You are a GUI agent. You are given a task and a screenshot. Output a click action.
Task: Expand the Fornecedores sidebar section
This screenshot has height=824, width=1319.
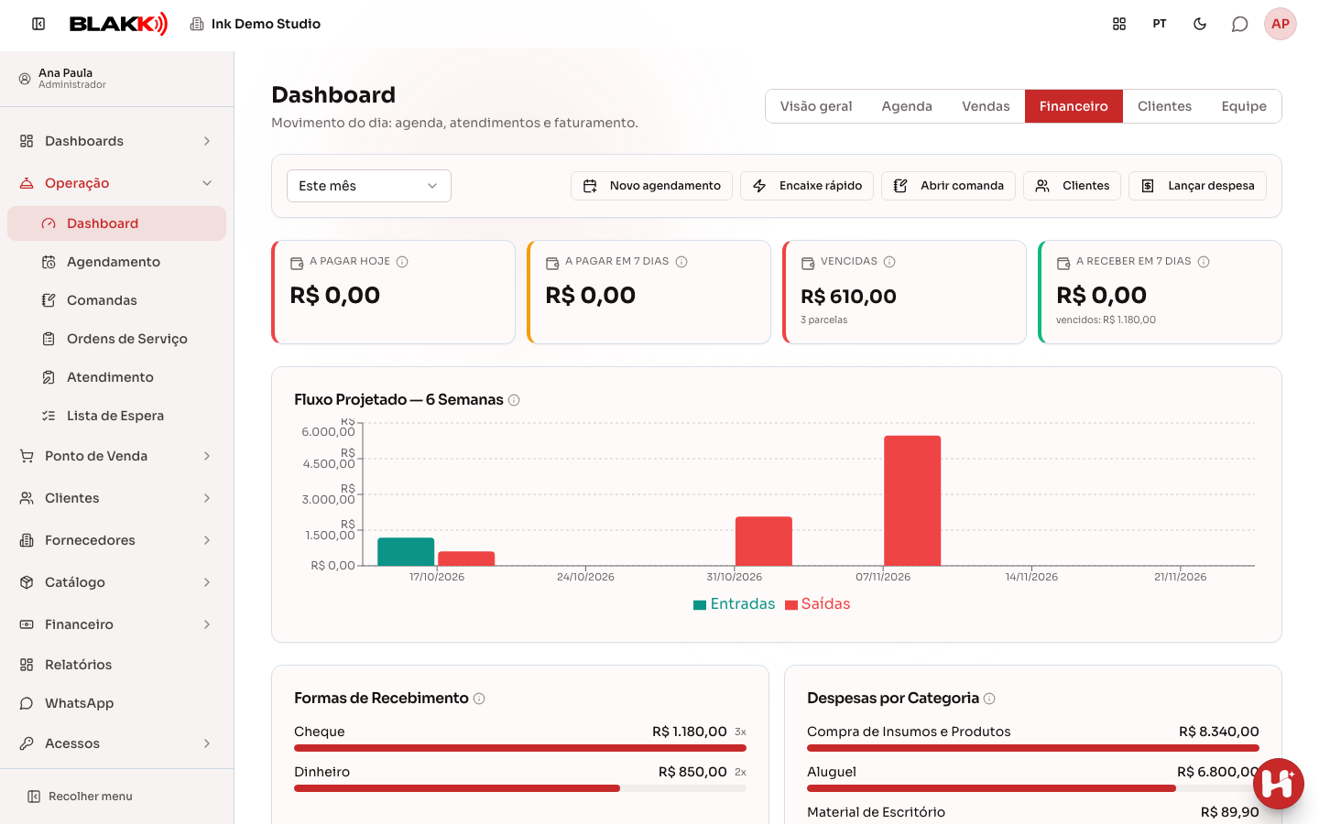(116, 540)
